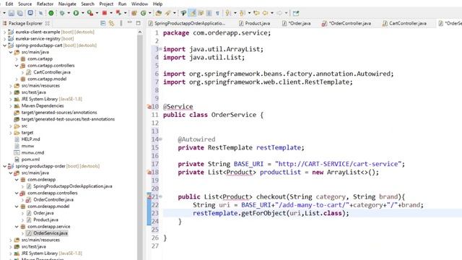Viewport: 462px width, 260px height.
Task: Collapse spring-productapp-order project
Action: (x=4, y=166)
